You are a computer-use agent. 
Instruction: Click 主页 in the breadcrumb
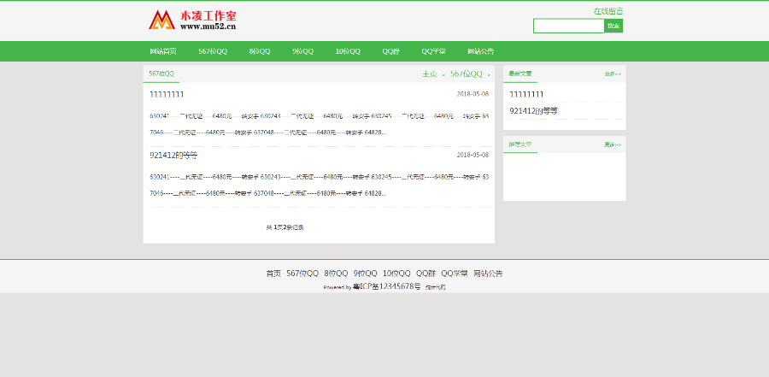(430, 74)
